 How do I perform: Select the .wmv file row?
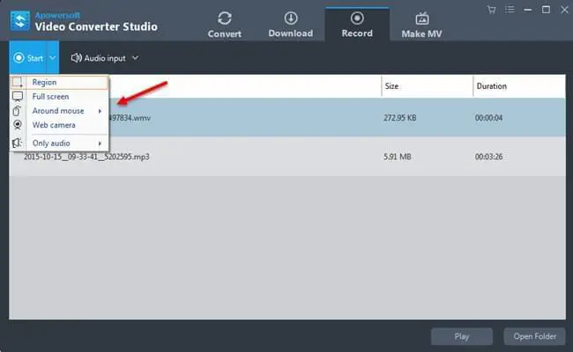[287, 117]
